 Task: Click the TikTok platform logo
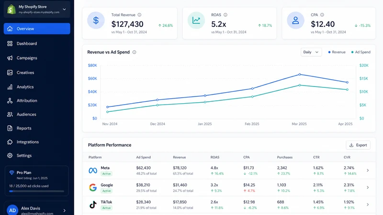click(93, 204)
